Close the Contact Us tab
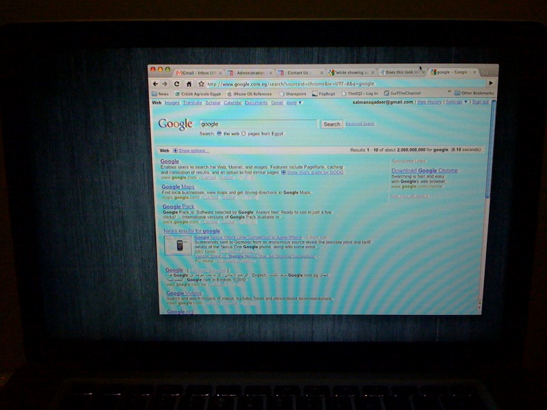Image resolution: width=547 pixels, height=410 pixels. coord(321,73)
